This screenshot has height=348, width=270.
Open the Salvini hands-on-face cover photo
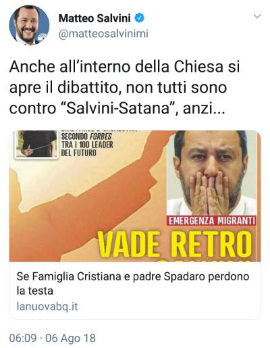pos(211,173)
